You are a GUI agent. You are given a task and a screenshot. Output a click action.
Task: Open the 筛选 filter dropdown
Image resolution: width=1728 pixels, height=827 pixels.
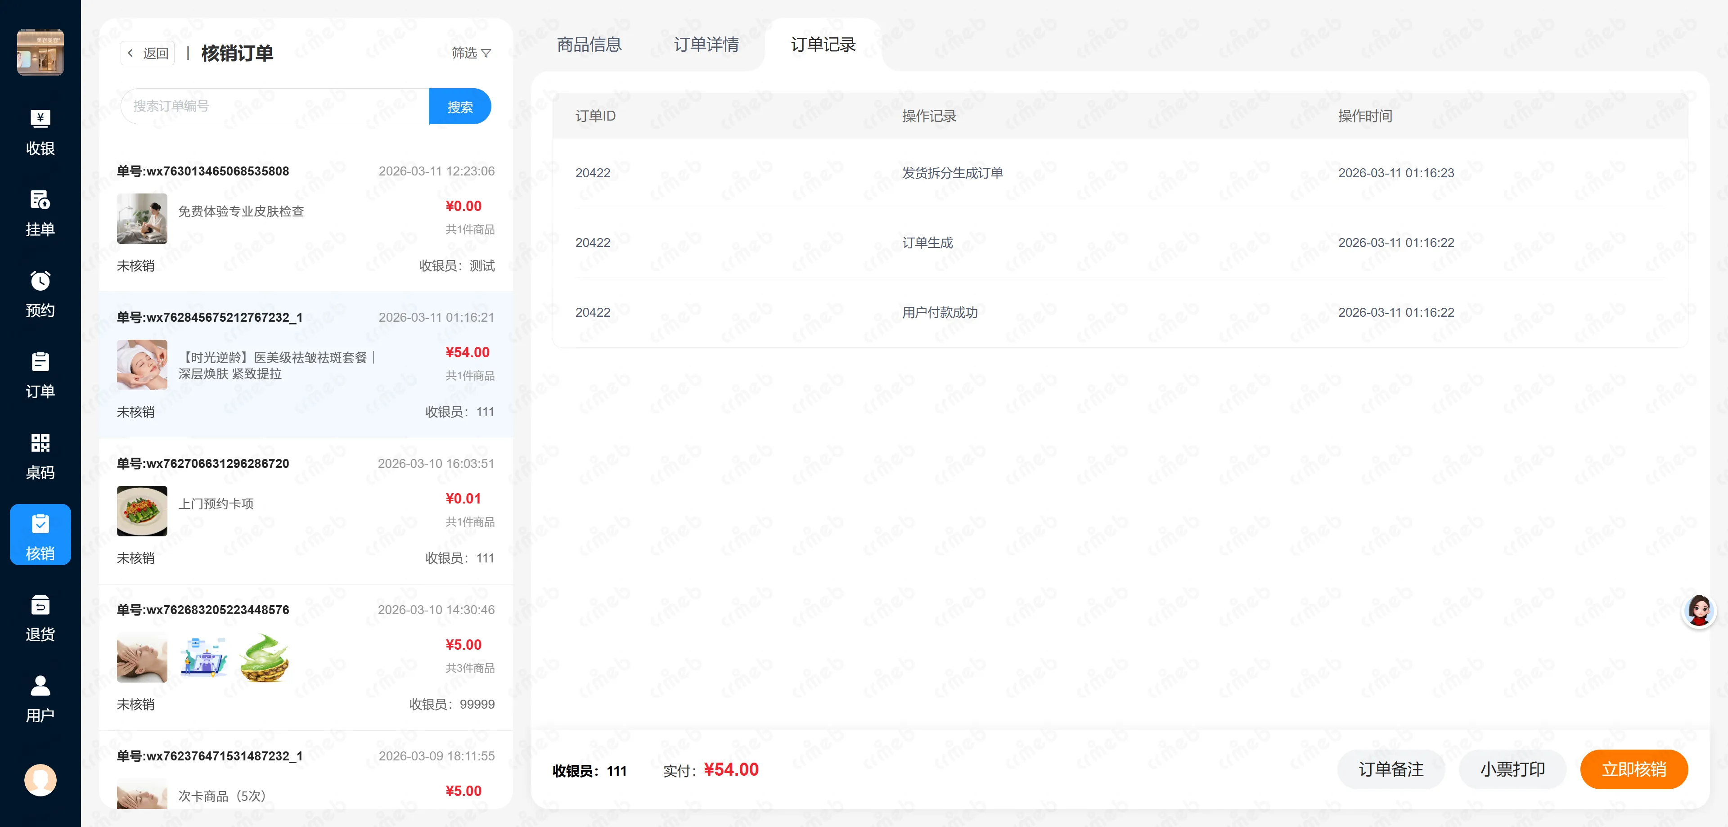click(471, 53)
